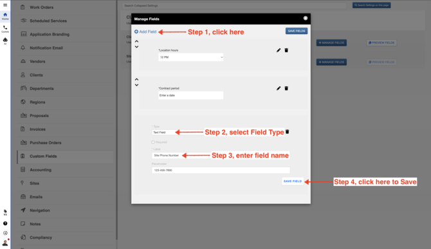Open the user profile avatar icon
Image resolution: width=431 pixels, height=249 pixels.
(5, 243)
